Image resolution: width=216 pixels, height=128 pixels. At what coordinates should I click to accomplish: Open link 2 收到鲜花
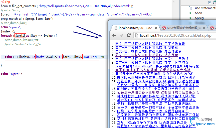click(x=147, y=47)
